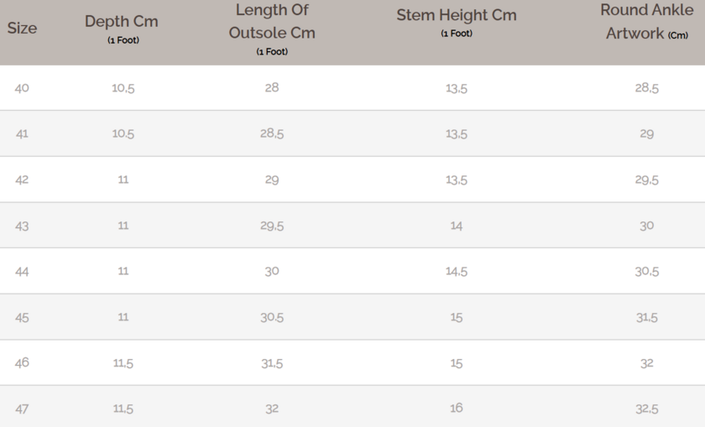This screenshot has width=705, height=427.
Task: Select size 41 row label
Action: 22,133
